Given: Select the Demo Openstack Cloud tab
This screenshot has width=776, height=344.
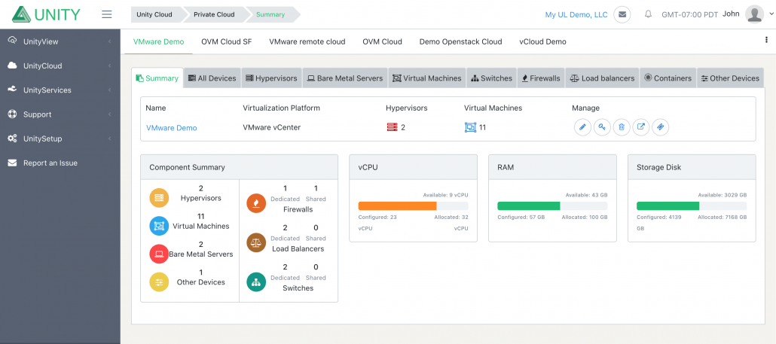Looking at the screenshot, I should tap(461, 41).
